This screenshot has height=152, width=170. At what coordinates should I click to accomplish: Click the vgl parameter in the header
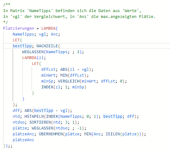[x=42, y=34]
